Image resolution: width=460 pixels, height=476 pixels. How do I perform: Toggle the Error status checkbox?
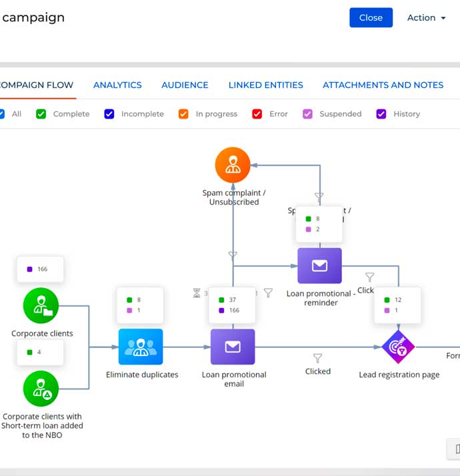click(257, 114)
